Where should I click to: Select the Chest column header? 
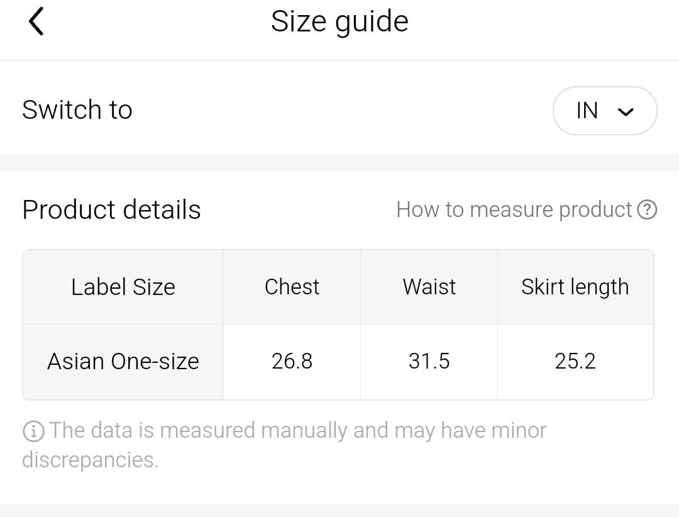tap(292, 287)
